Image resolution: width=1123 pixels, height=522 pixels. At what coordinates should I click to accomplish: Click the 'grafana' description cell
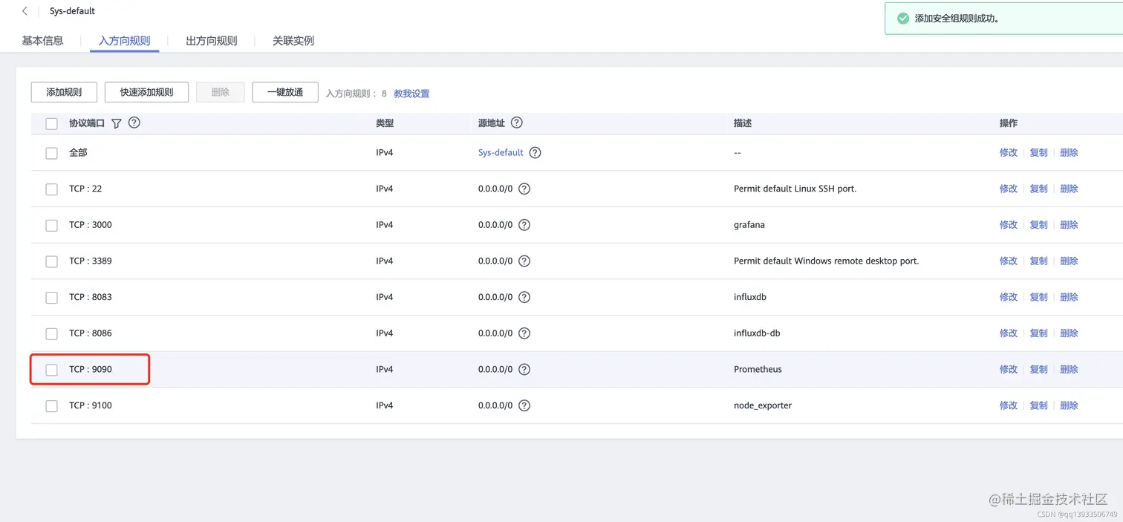749,224
